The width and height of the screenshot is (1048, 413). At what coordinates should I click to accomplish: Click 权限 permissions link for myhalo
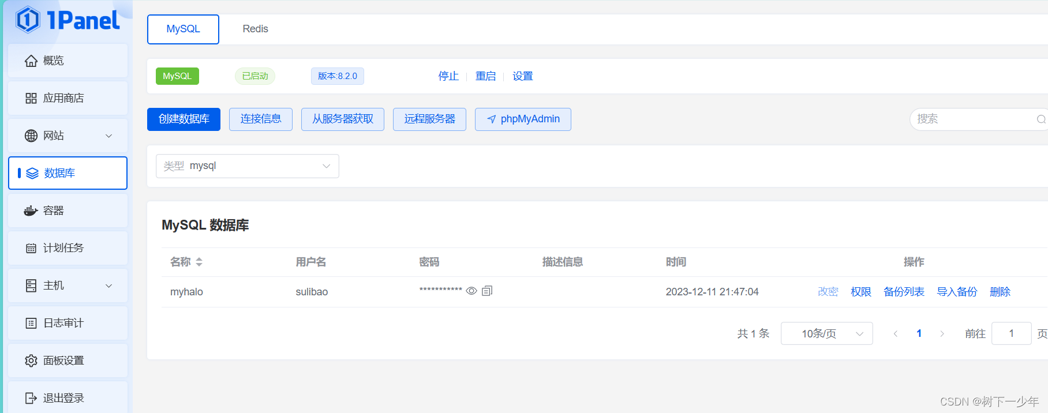(x=860, y=292)
